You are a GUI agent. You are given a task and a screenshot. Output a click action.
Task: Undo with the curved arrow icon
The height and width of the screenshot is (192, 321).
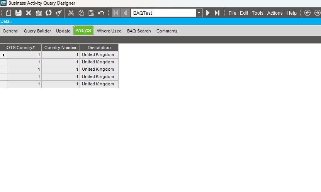[x=101, y=13]
